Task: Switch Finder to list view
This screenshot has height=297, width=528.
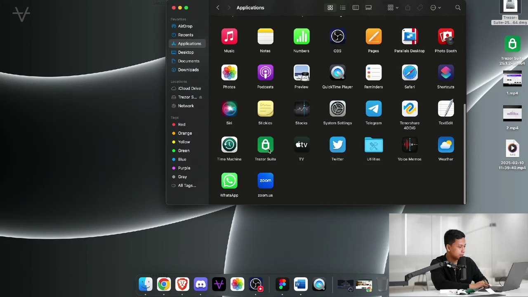Action: (x=343, y=7)
